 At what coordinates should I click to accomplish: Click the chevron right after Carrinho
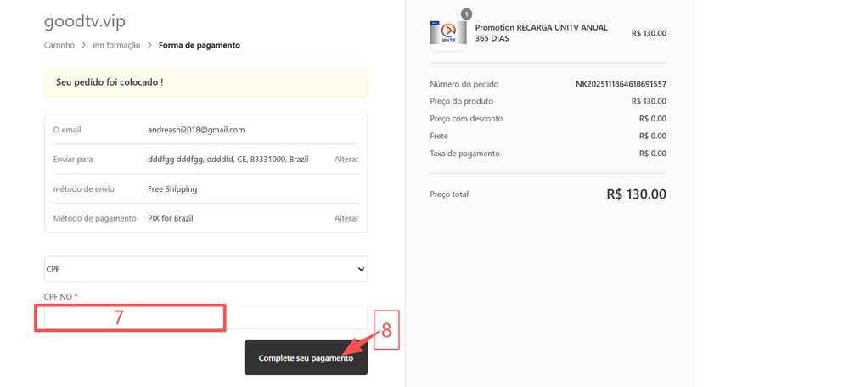point(84,45)
